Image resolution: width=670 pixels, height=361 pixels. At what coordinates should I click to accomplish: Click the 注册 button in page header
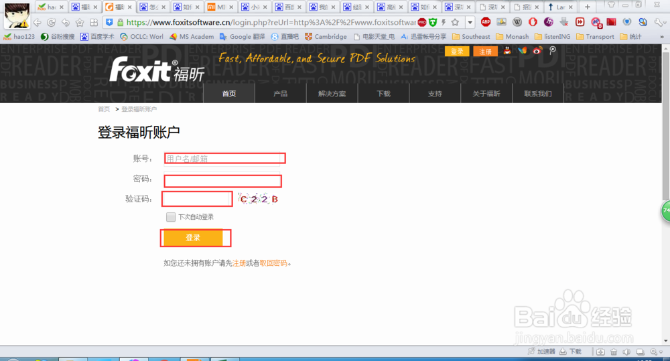pos(485,52)
